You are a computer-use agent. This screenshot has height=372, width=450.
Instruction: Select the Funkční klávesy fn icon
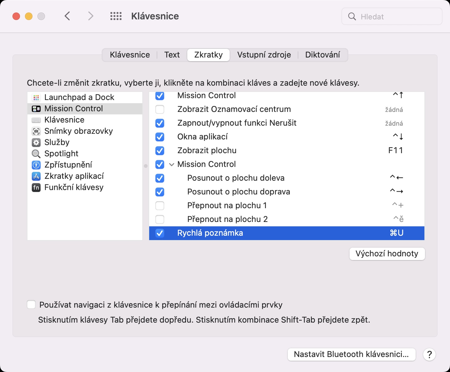coord(36,188)
